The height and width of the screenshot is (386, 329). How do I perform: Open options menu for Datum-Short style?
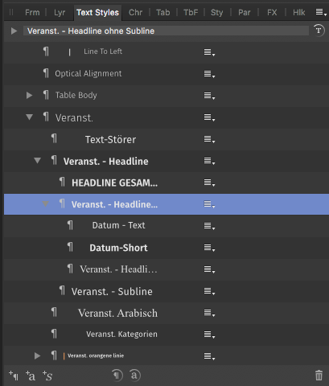(x=209, y=248)
